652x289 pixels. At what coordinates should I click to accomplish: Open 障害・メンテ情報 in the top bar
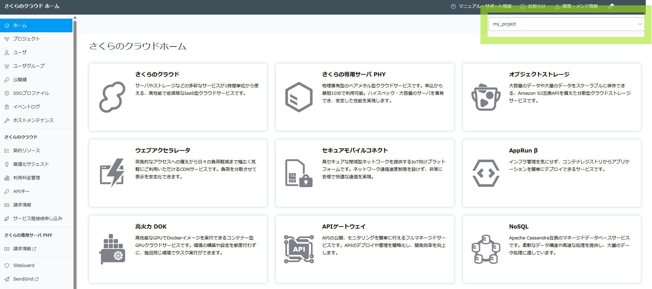tap(580, 6)
